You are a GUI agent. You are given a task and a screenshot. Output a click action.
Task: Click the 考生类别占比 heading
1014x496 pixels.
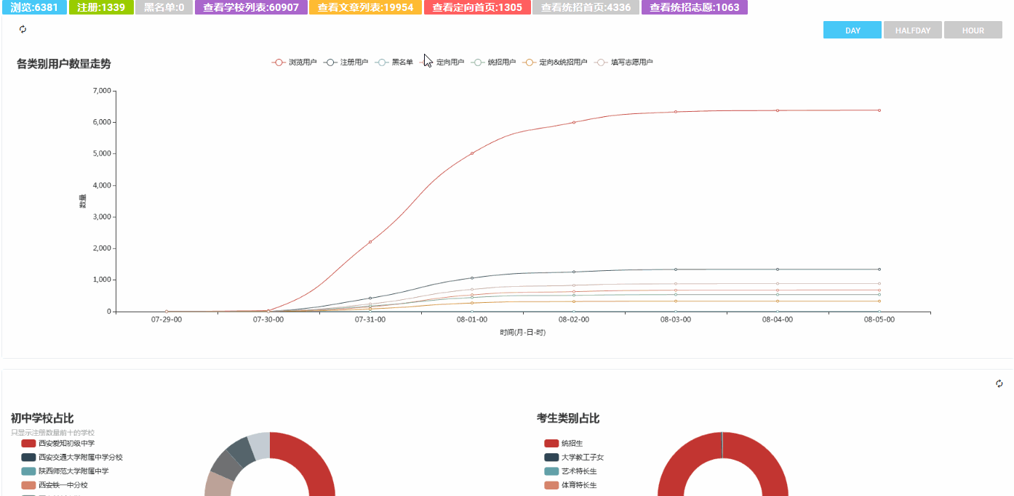pyautogui.click(x=568, y=418)
